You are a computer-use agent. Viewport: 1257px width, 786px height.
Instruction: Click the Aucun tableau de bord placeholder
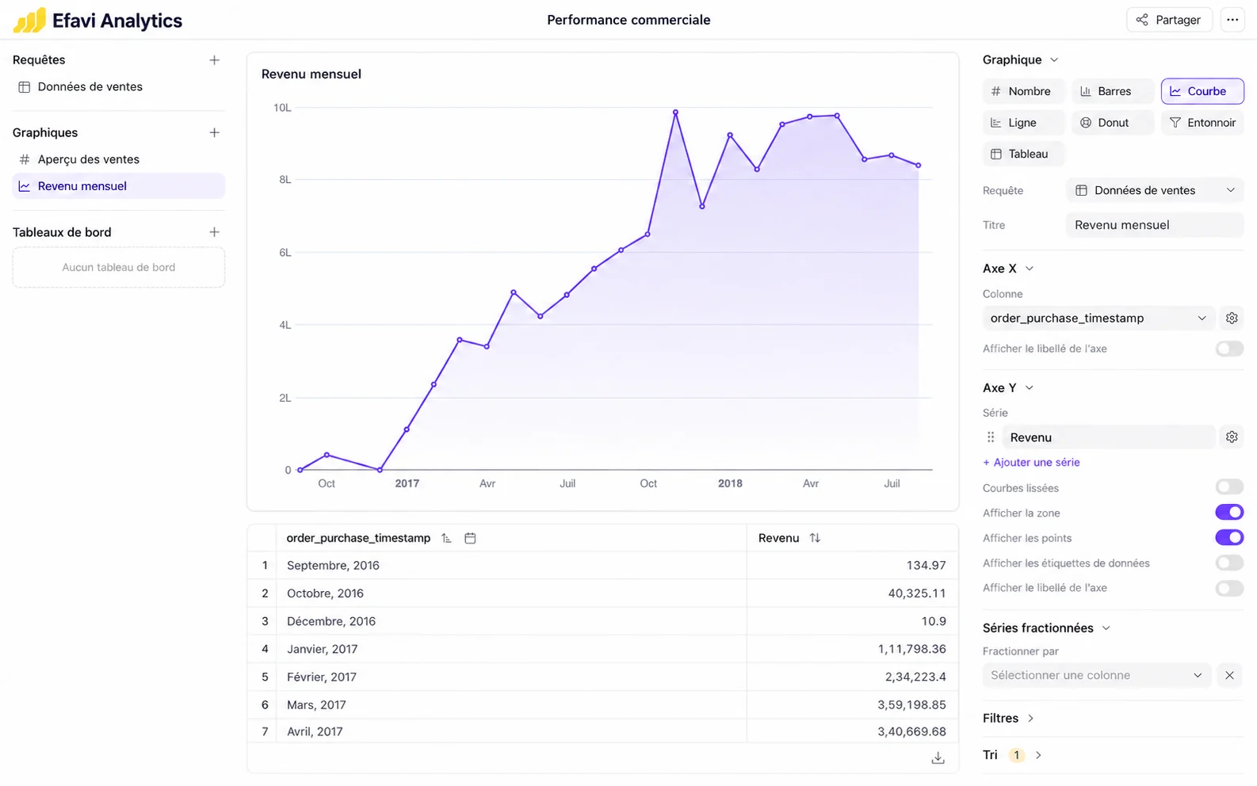click(x=119, y=268)
